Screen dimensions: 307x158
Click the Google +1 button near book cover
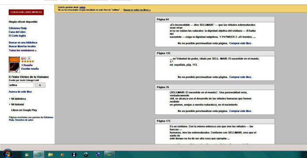pyautogui.click(x=24, y=58)
